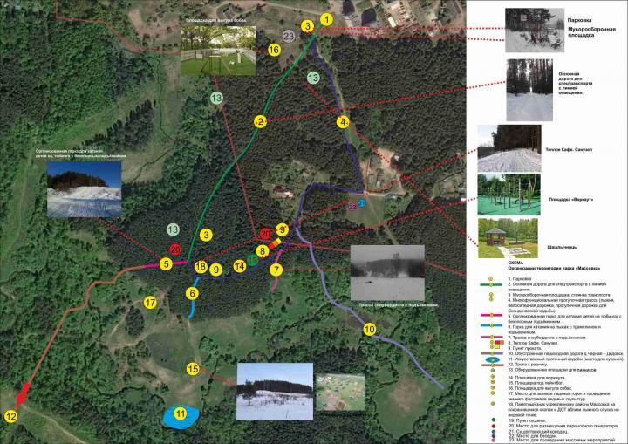Select the gray marker 23

(289, 36)
